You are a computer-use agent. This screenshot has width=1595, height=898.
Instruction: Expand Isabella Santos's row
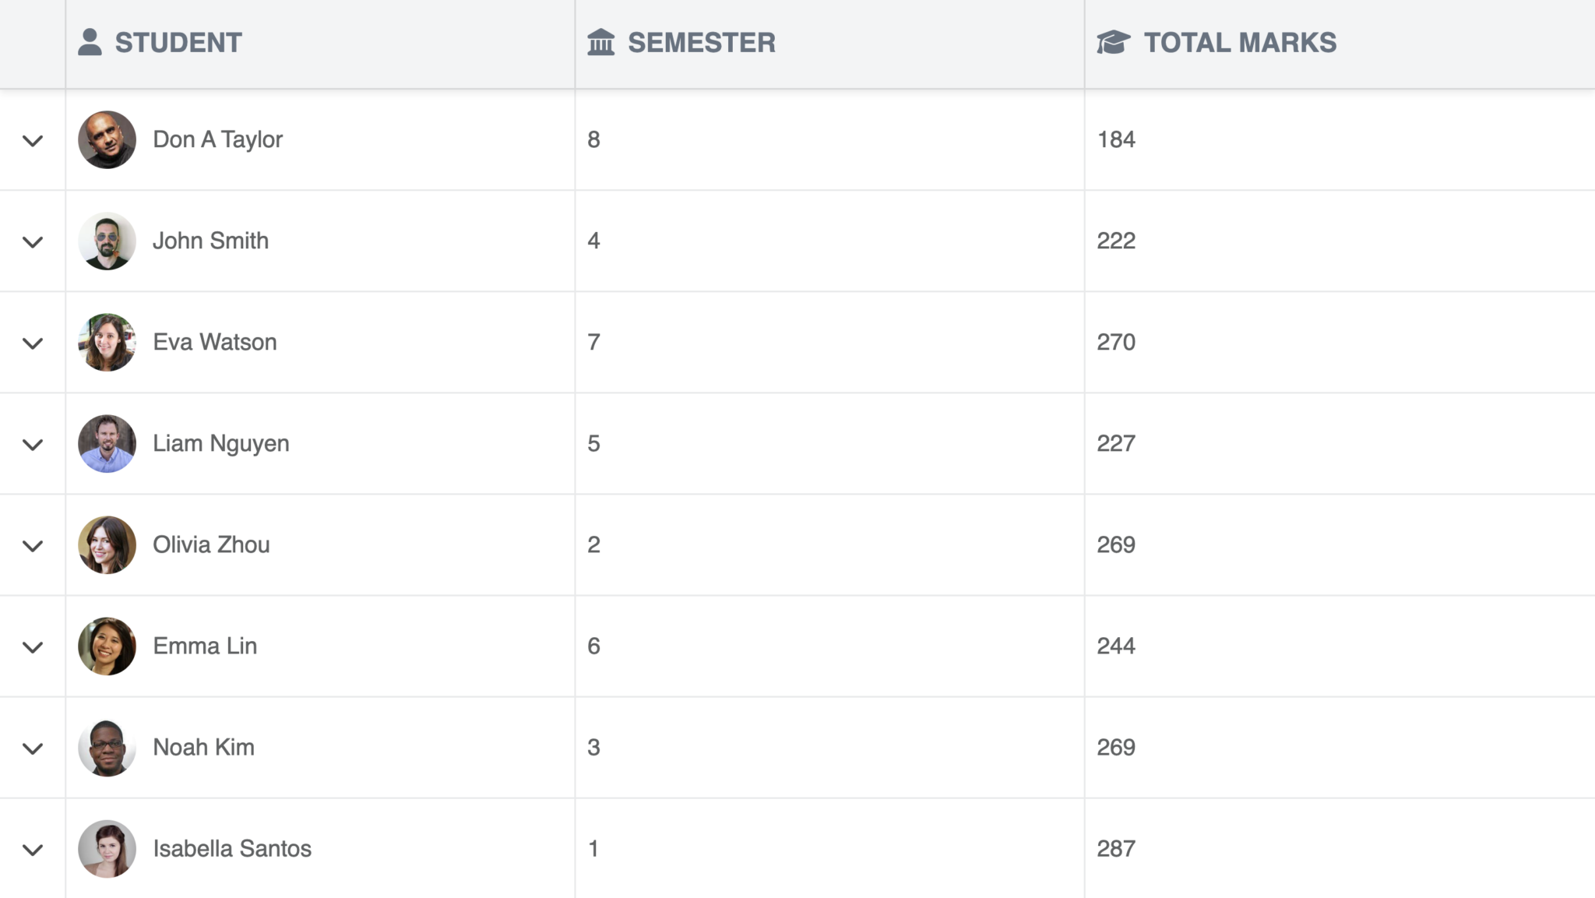click(33, 849)
